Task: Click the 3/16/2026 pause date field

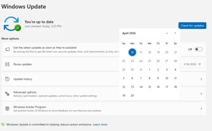Action: point(192,64)
